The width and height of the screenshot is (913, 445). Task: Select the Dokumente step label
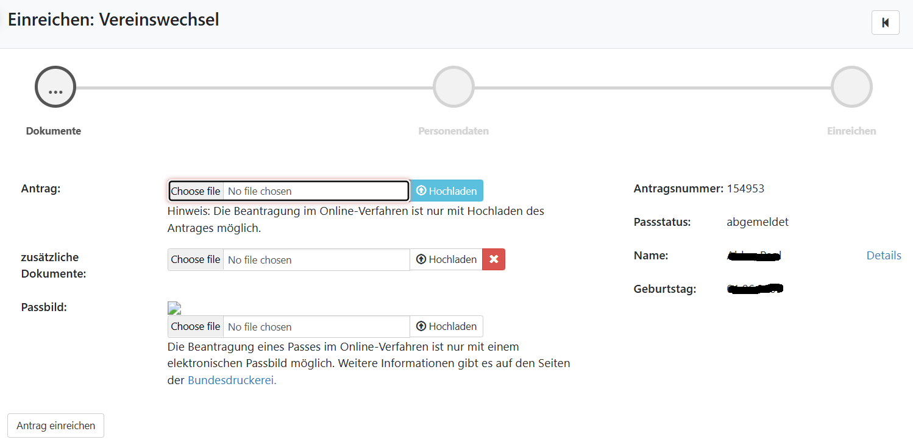pyautogui.click(x=54, y=131)
